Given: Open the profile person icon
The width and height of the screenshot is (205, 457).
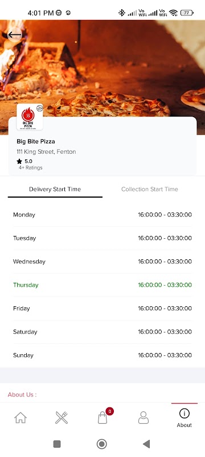Looking at the screenshot, I should point(143,418).
